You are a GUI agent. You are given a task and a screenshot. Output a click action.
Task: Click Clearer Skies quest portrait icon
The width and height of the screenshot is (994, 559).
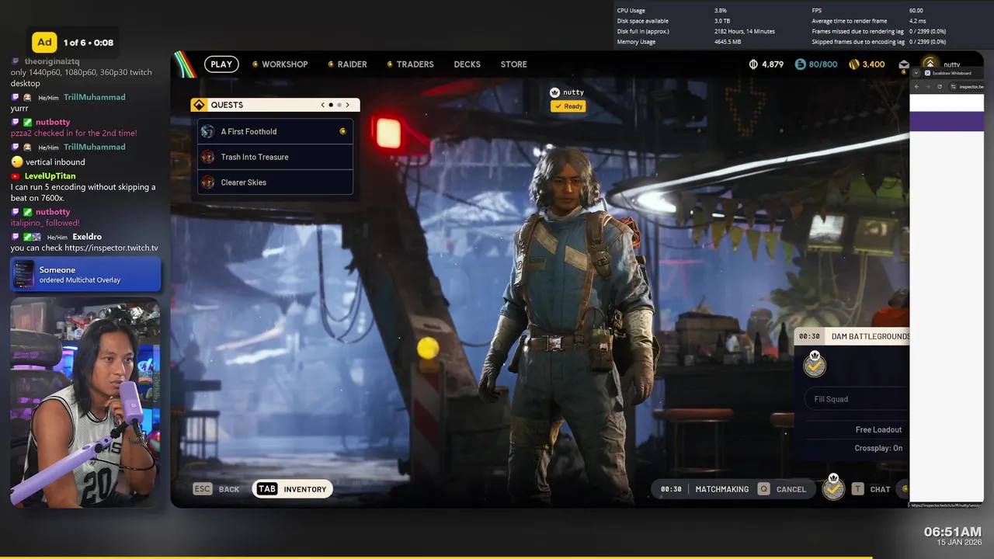[207, 182]
